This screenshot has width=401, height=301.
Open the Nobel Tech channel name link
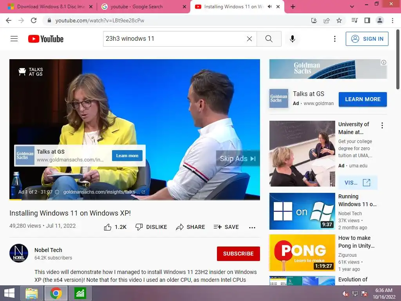(48, 250)
